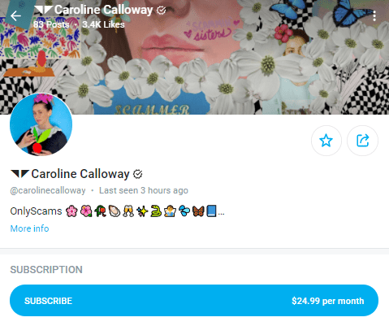Viewport: 389px width, 326px height.
Task: Click verified checkmark beside profile display name
Action: coord(138,174)
